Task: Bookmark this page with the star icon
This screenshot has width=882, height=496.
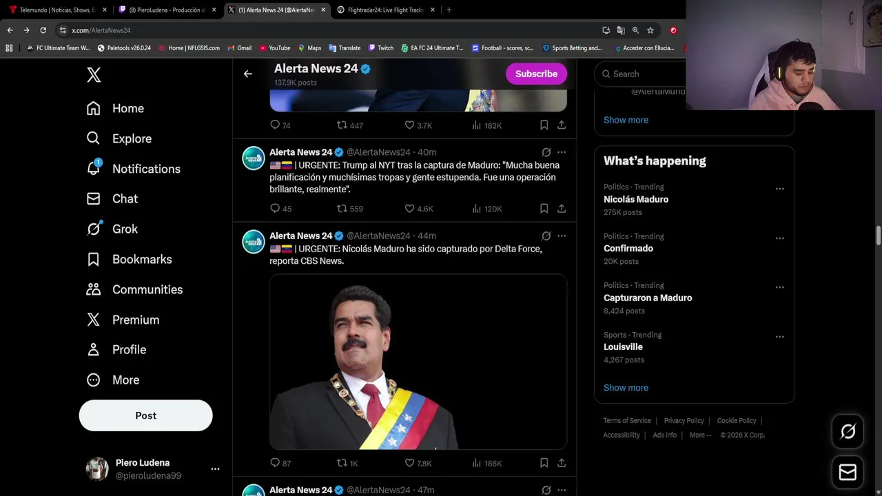Action: [x=650, y=30]
